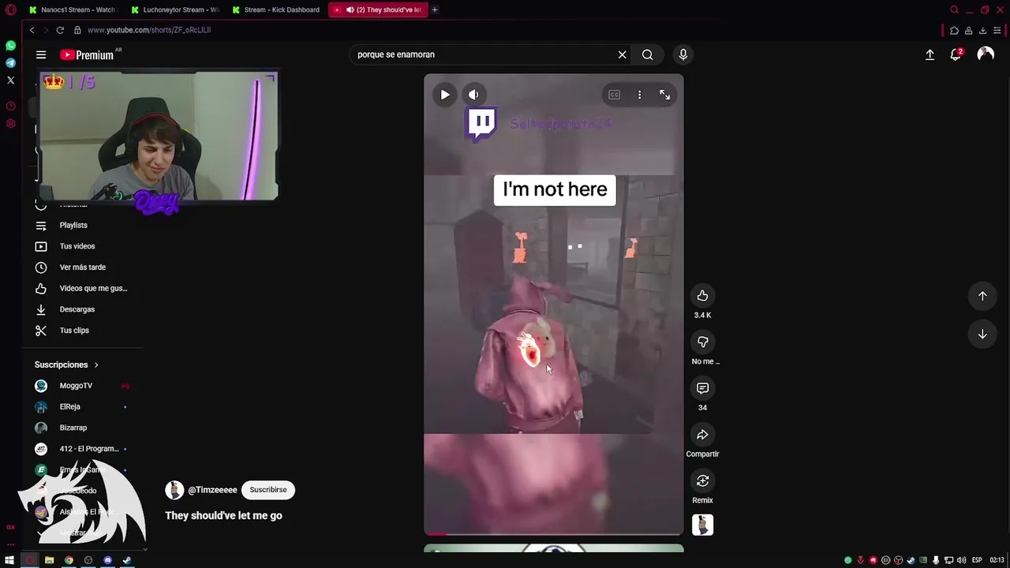Enter fullscreen for the Short

664,95
